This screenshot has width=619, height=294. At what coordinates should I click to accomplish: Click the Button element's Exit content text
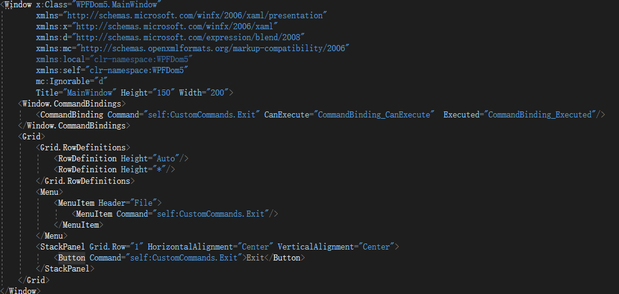coord(254,257)
